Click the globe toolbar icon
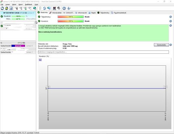The height and width of the screenshot is (134, 174). coord(35,8)
